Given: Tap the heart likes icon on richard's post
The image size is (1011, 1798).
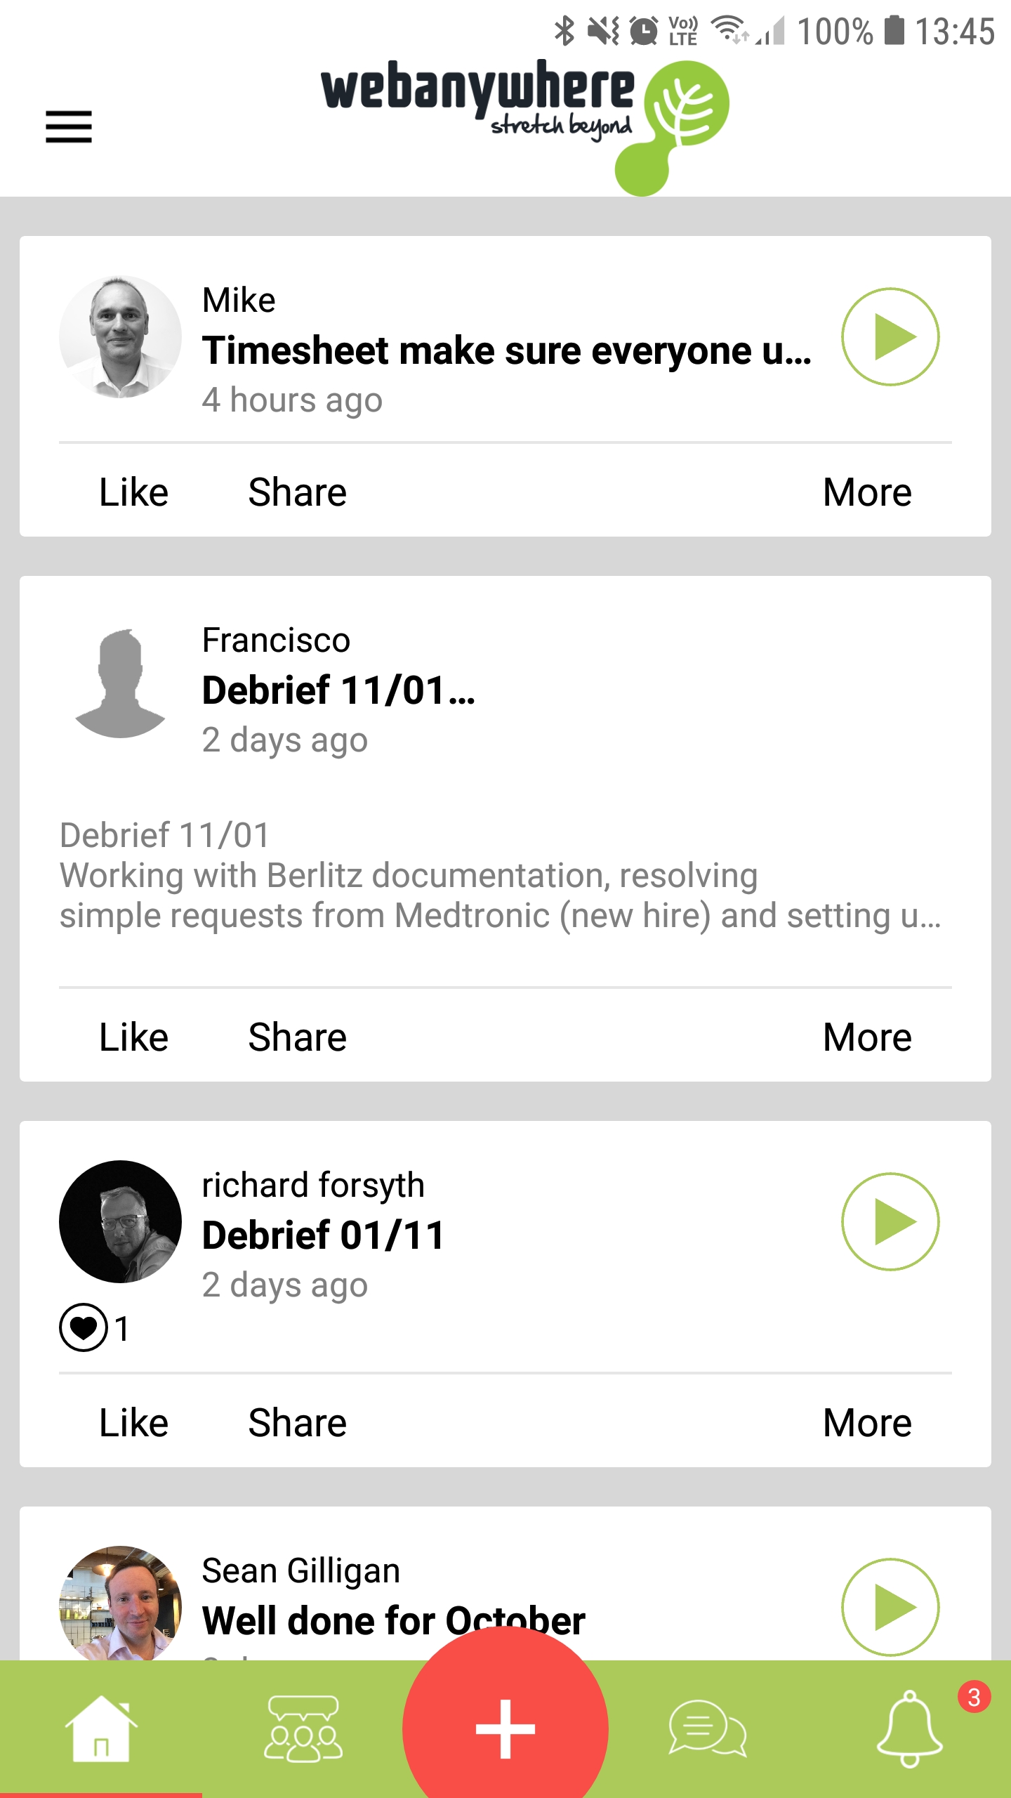Looking at the screenshot, I should [84, 1327].
